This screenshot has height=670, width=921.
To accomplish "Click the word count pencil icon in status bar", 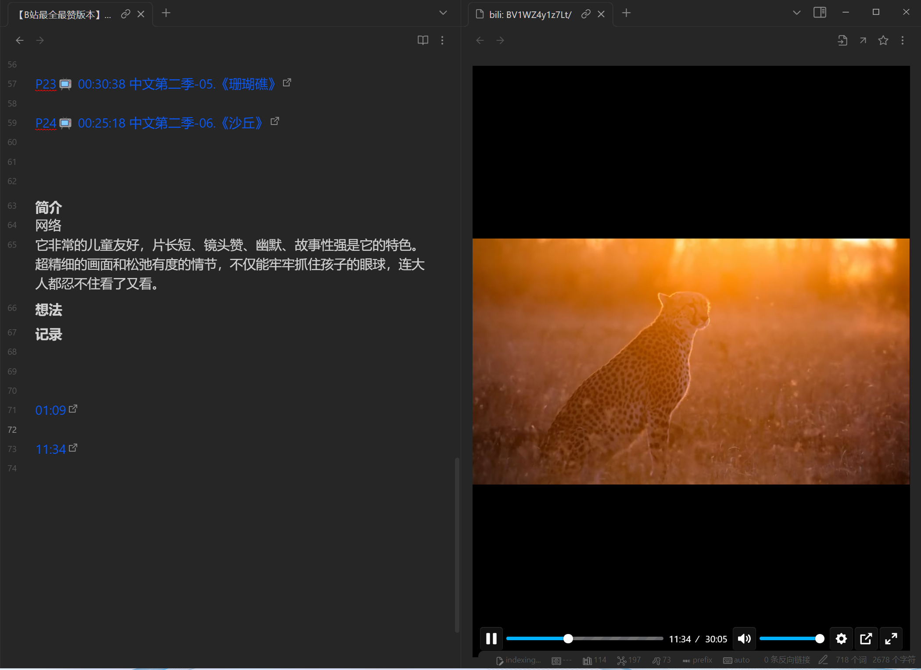I will 824,660.
